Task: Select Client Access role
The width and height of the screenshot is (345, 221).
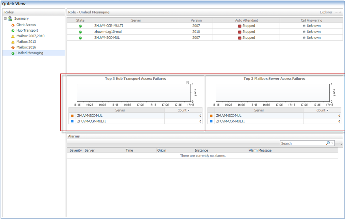Action: (x=26, y=25)
